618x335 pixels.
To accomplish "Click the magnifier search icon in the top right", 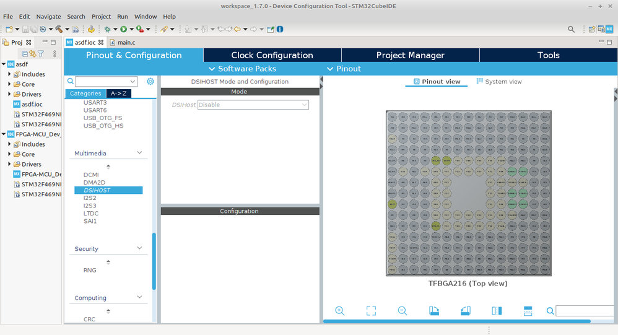I will click(571, 29).
